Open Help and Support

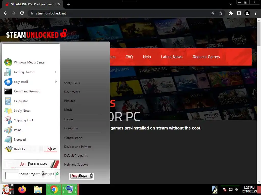click(x=76, y=165)
